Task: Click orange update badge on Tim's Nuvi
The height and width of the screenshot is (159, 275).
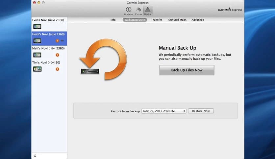Action: (57, 69)
